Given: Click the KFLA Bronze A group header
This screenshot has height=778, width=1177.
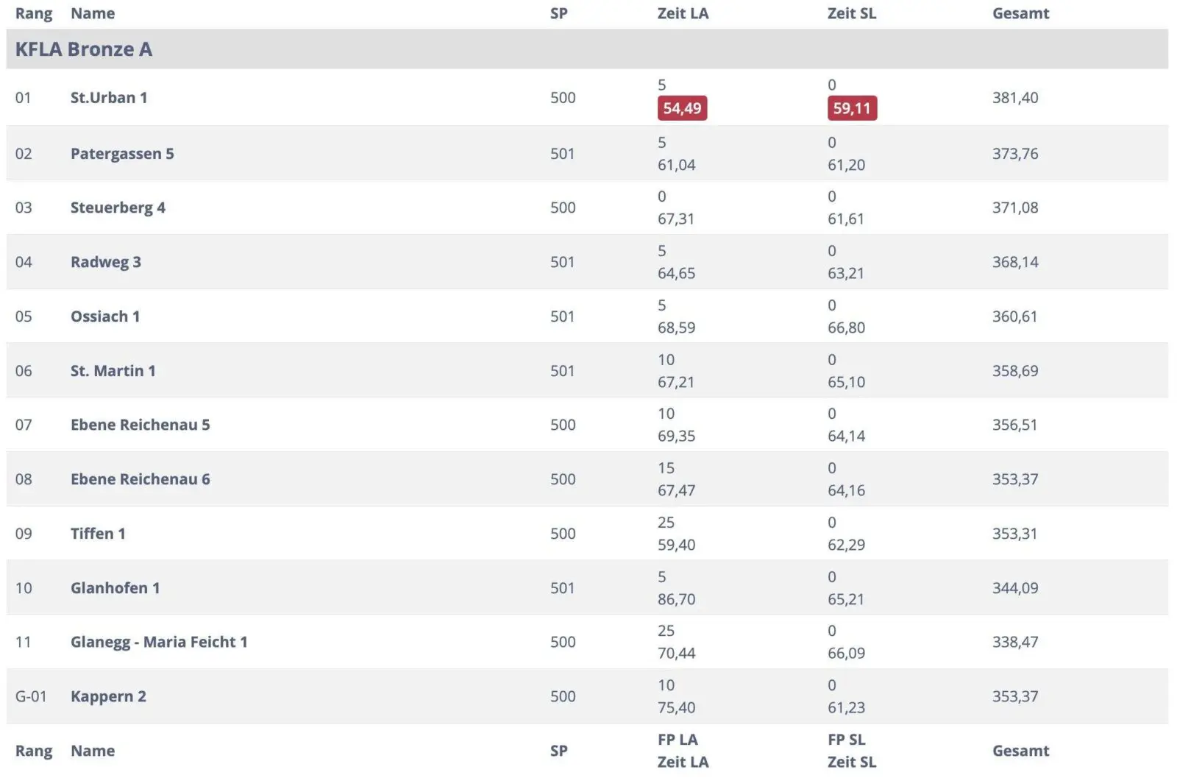Looking at the screenshot, I should pos(83,49).
